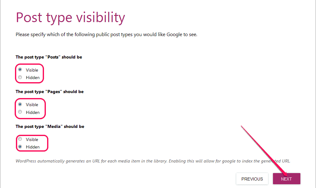Select Visible for the Pages post type
This screenshot has height=188, width=316.
pos(20,105)
